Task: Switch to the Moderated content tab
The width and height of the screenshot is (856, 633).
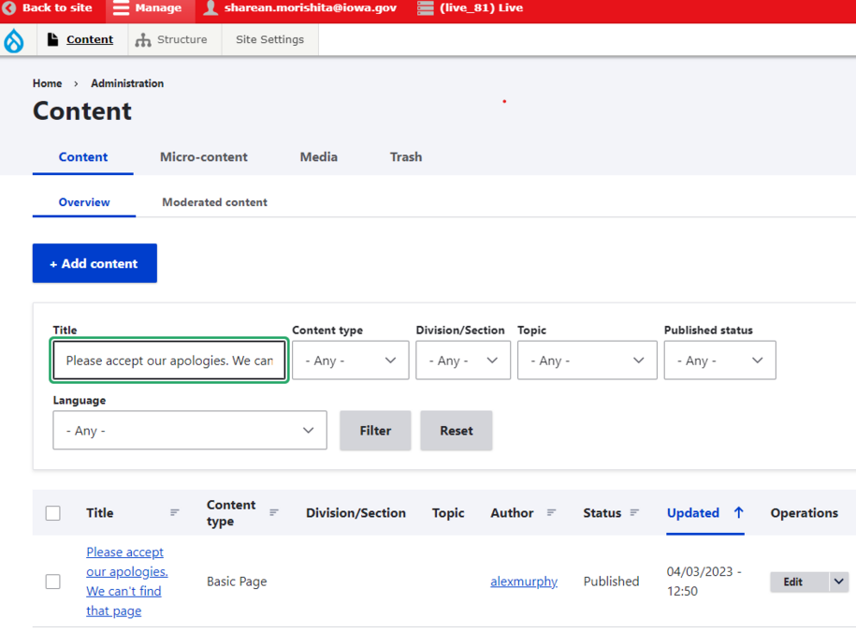Action: (x=214, y=202)
